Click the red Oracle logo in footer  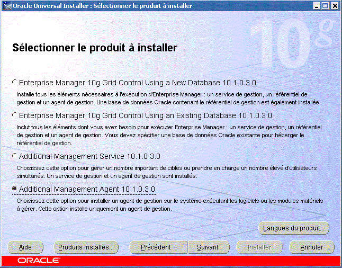[x=39, y=261]
